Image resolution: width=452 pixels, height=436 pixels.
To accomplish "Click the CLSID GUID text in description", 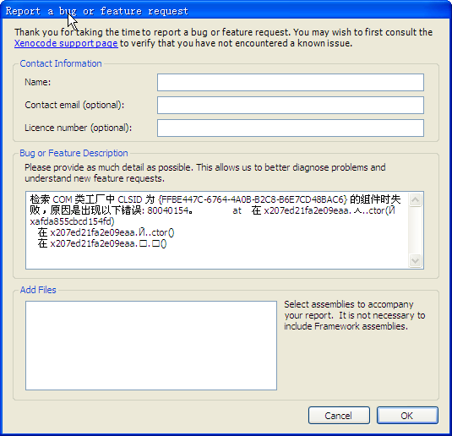I will [253, 199].
